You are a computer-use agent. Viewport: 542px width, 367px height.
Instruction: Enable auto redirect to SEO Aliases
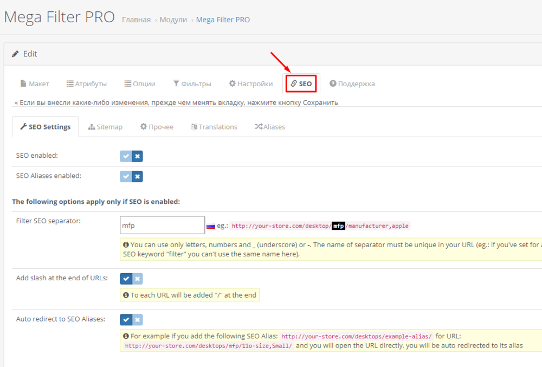tap(126, 320)
